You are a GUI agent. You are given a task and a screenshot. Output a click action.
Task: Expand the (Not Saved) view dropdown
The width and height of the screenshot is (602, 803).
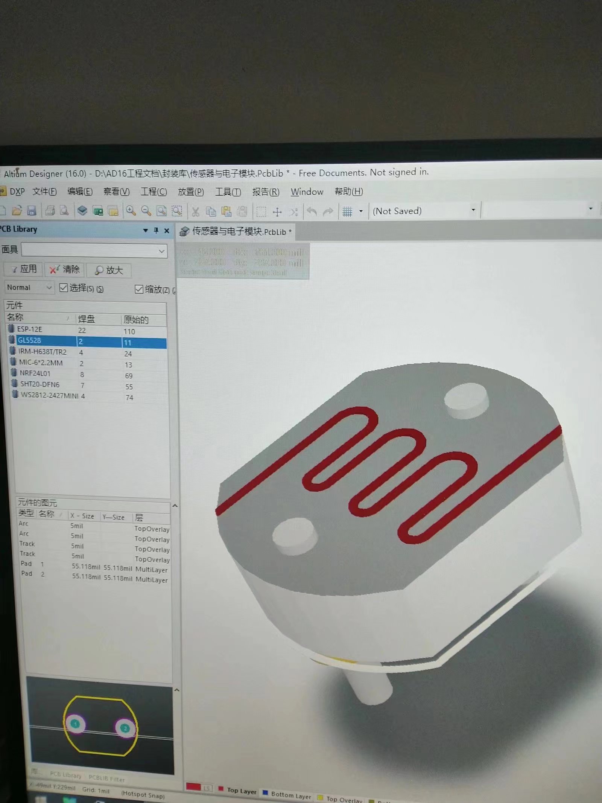coord(473,210)
